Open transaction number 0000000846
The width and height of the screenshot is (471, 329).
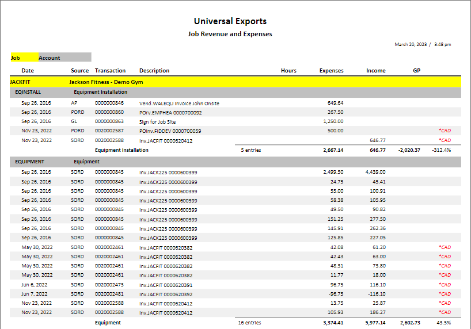click(109, 103)
